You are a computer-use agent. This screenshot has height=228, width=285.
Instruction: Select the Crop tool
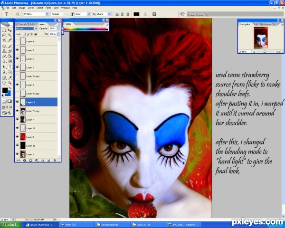click(x=4, y=40)
